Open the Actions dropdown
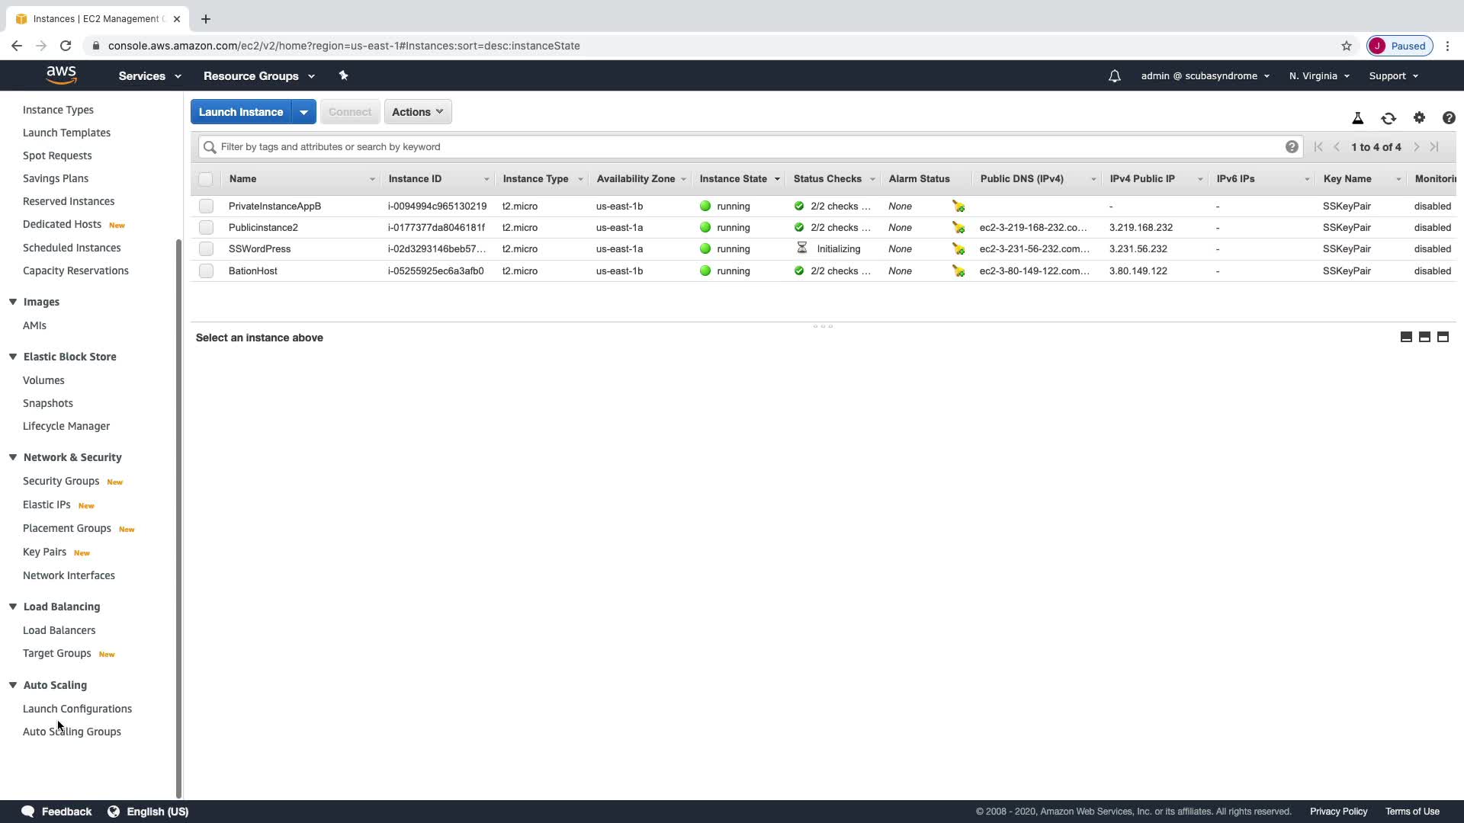 coord(417,112)
